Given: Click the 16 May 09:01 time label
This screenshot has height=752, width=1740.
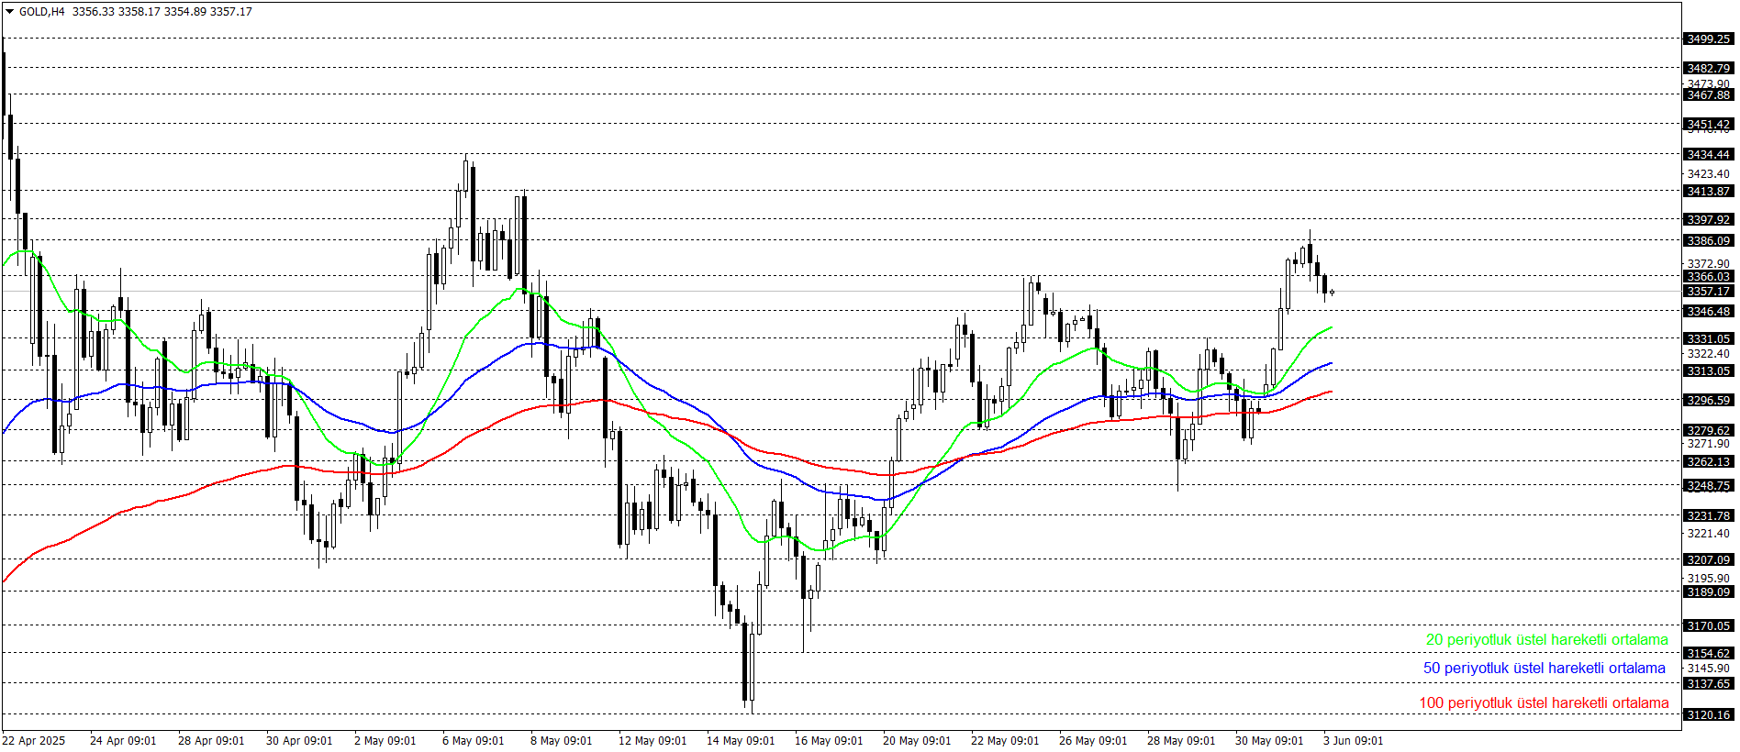Looking at the screenshot, I should [x=829, y=741].
